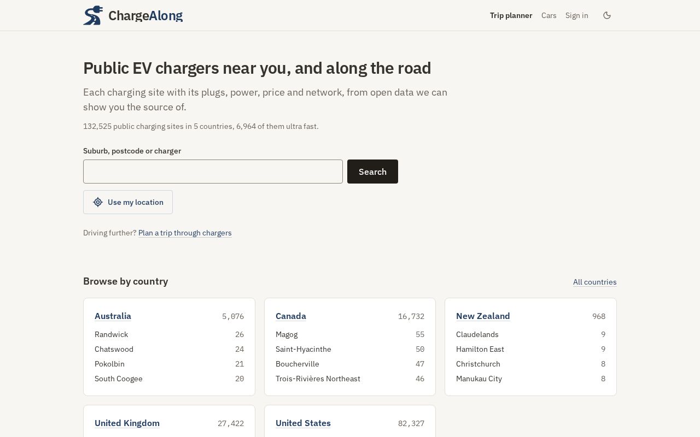Select Pokolbin in the Australia card
Image resolution: width=700 pixels, height=437 pixels.
[x=109, y=364]
